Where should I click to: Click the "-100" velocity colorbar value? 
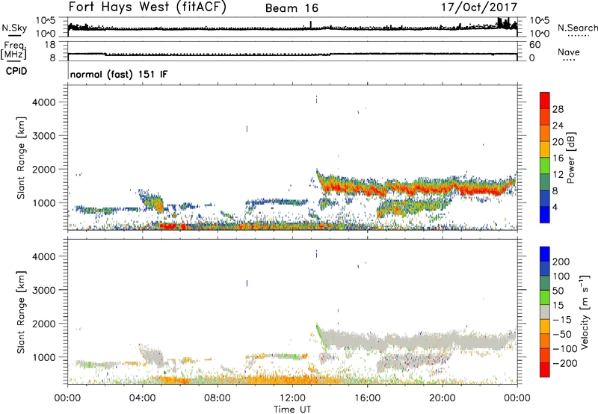point(565,349)
